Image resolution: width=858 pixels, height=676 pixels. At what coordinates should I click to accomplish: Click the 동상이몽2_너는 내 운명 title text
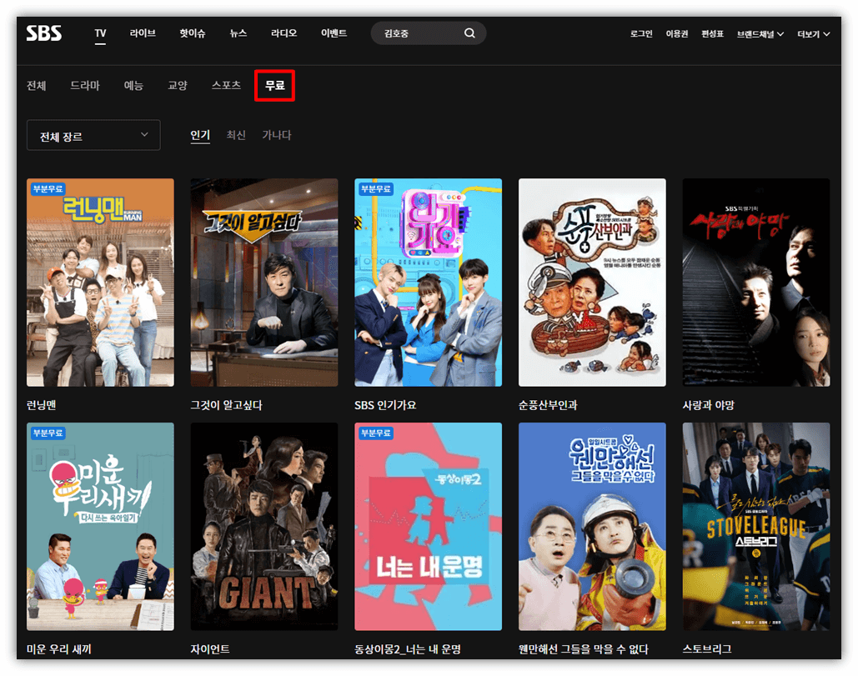coord(408,649)
